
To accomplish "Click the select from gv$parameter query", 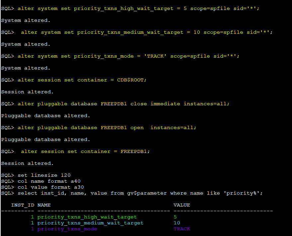I will click(x=140, y=193).
